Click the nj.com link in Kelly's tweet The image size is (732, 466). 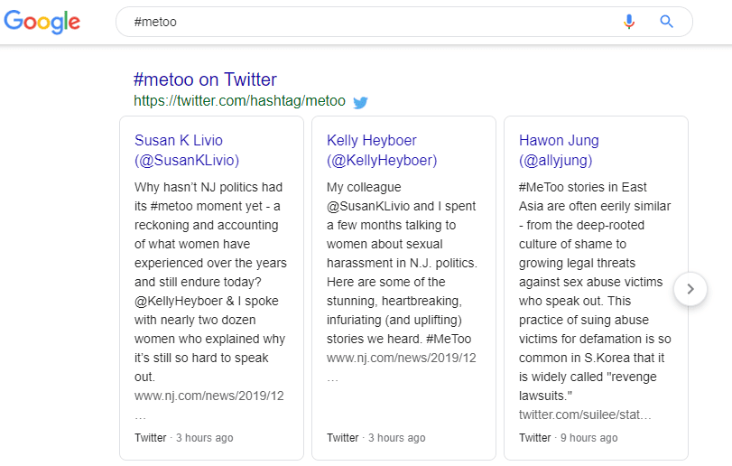click(402, 359)
